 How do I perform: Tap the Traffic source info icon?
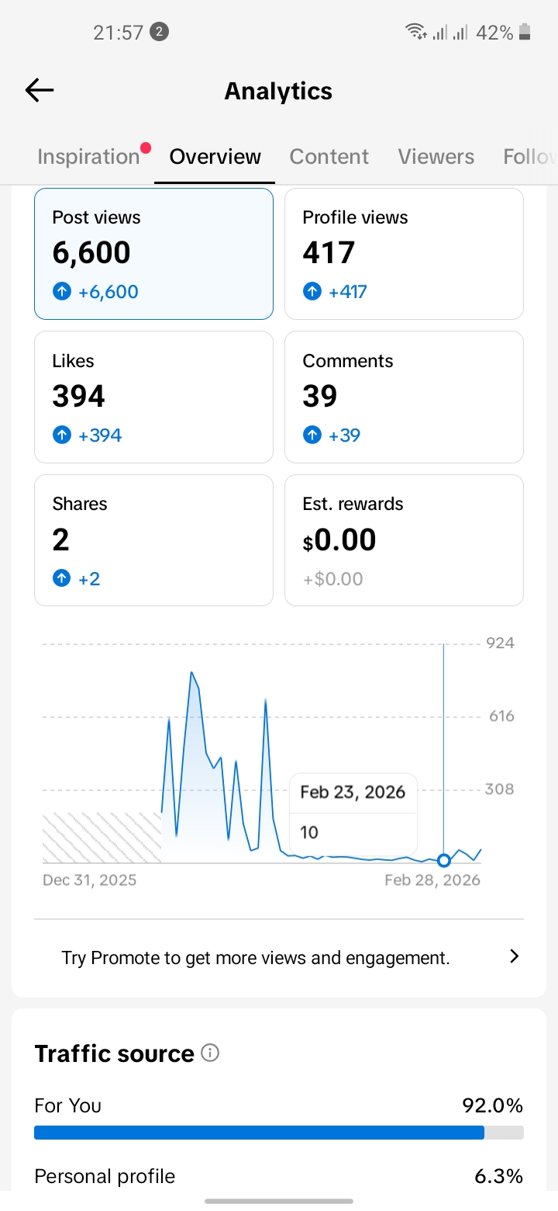[x=210, y=1053]
